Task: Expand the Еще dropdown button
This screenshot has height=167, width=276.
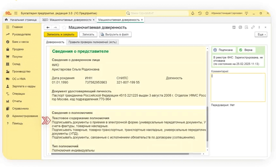Action: [261, 35]
